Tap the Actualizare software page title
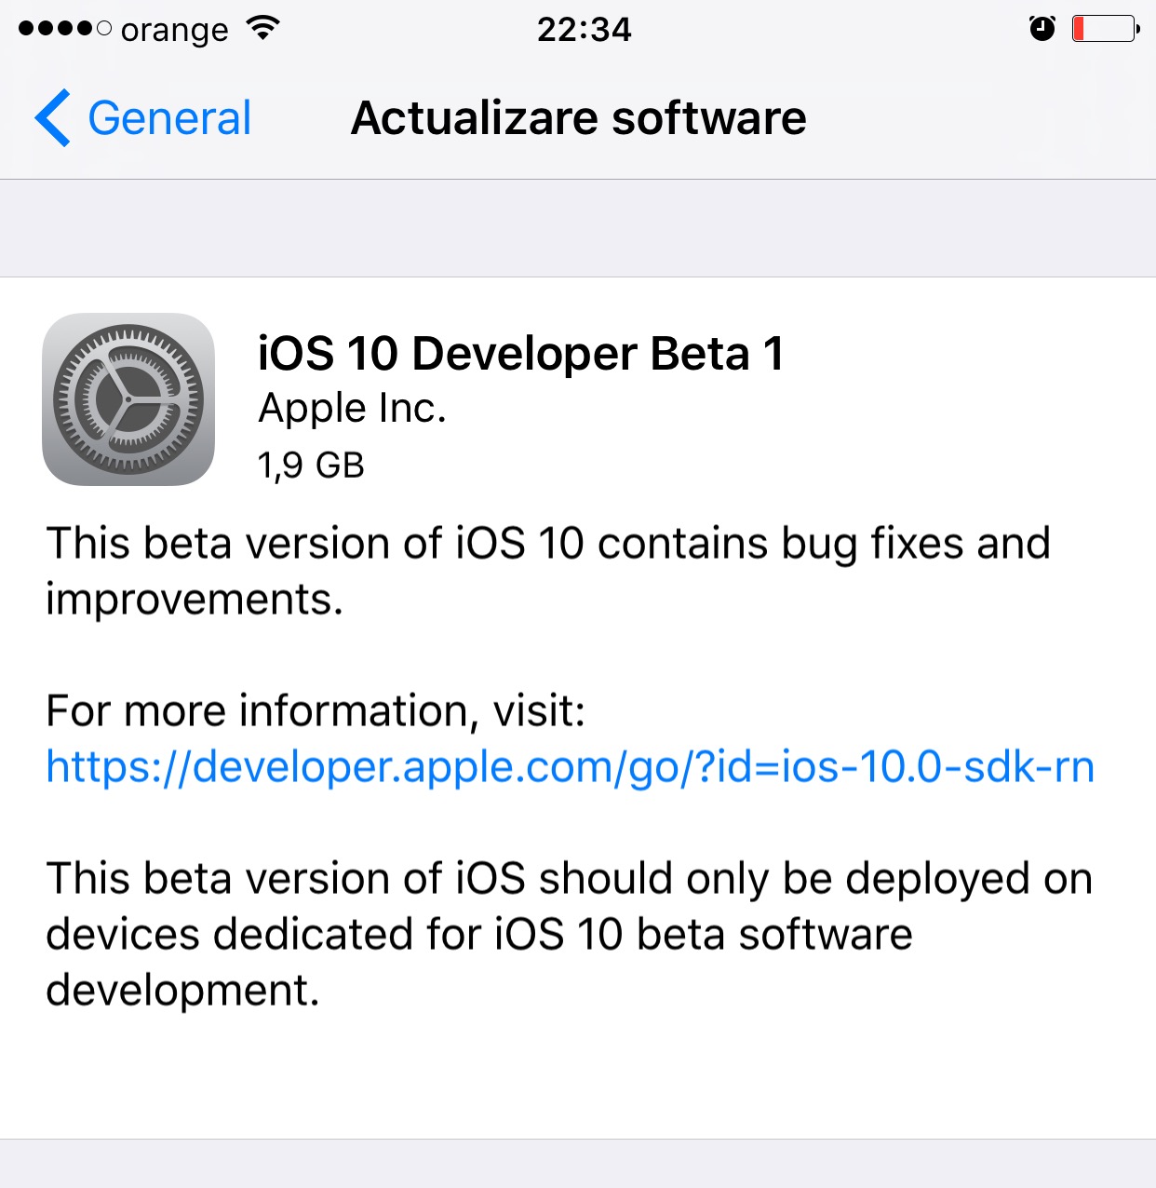Viewport: 1156px width, 1188px height. (x=578, y=118)
